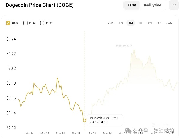The width and height of the screenshot is (180, 138).
Task: Select the 6M time range
Action: (150, 23)
